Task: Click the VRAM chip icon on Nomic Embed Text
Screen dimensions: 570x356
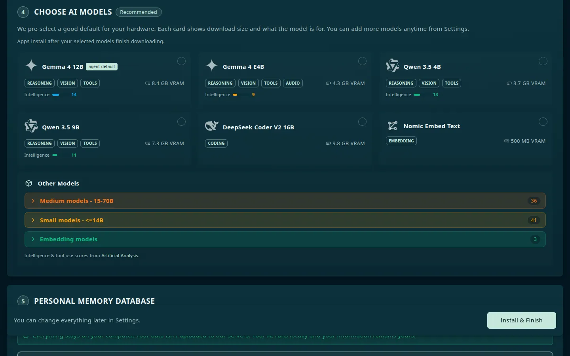Action: pos(507,141)
